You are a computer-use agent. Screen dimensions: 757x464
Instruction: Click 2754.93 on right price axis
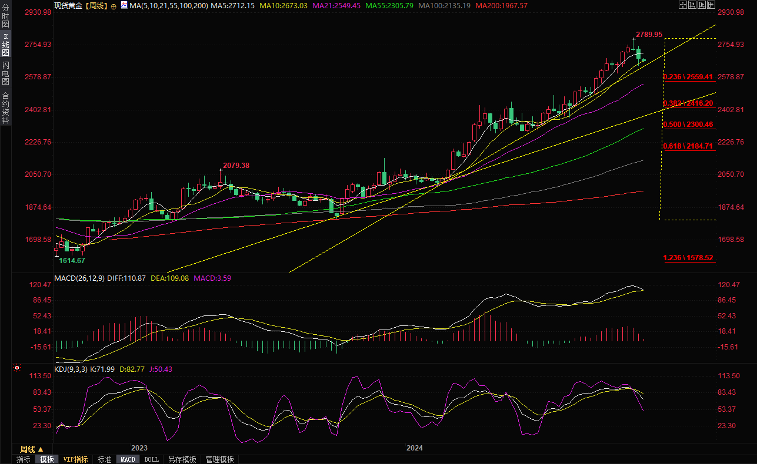tap(732, 45)
